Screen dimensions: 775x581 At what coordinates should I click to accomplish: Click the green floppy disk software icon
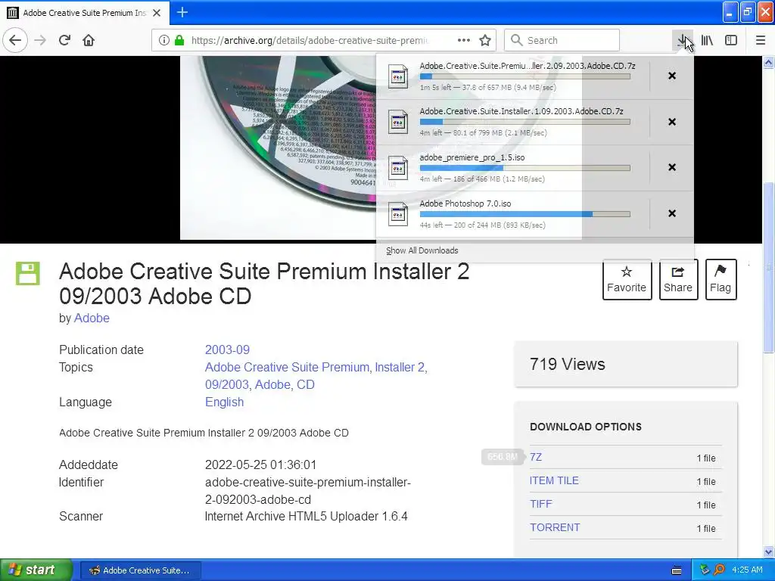tap(28, 273)
